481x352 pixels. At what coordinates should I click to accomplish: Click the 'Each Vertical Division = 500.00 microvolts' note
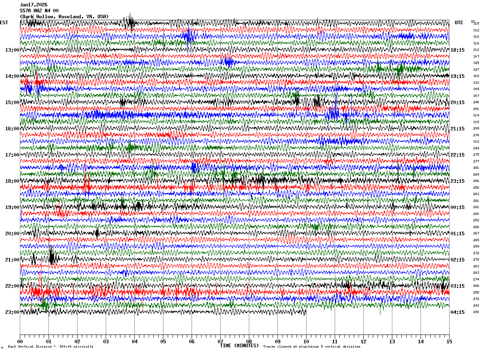click(x=50, y=346)
